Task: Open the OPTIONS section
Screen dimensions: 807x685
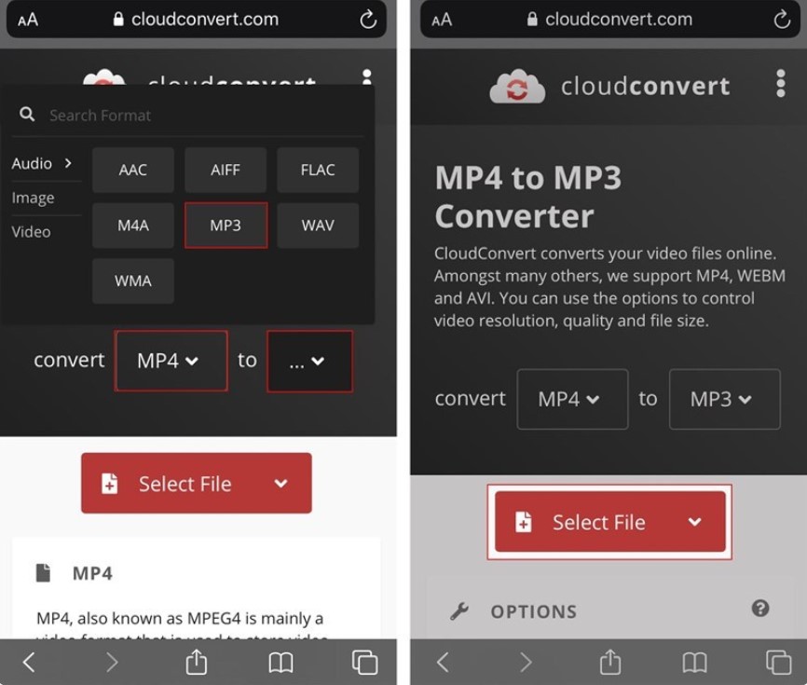Action: (x=534, y=610)
